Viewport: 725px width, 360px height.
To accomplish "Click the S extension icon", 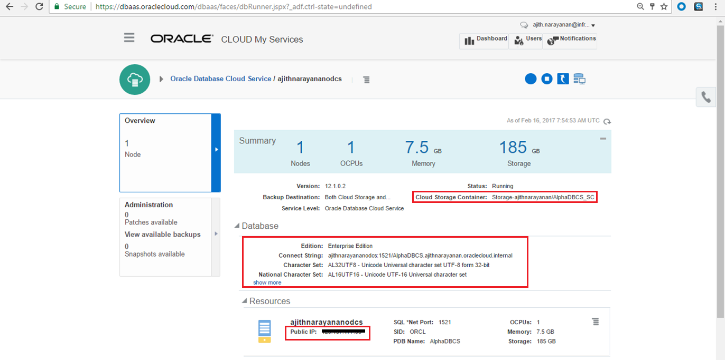I will (699, 7).
